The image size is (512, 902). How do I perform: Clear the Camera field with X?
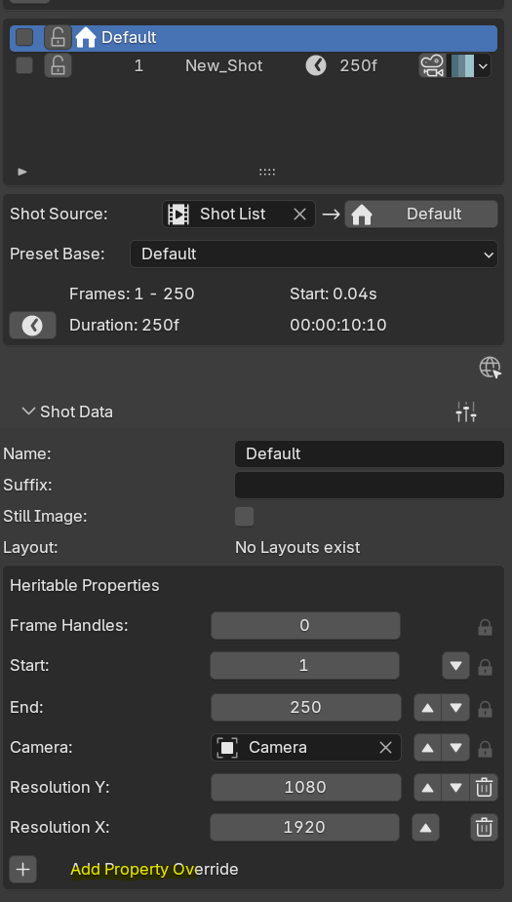(385, 747)
